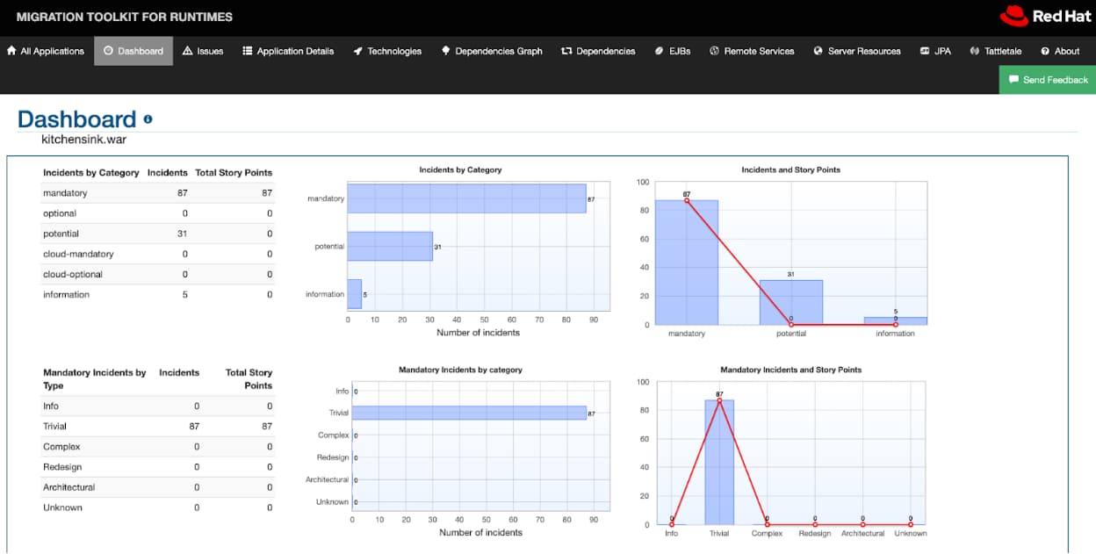Viewport: 1096px width, 554px height.
Task: Open Application Details tab
Action: pos(288,51)
